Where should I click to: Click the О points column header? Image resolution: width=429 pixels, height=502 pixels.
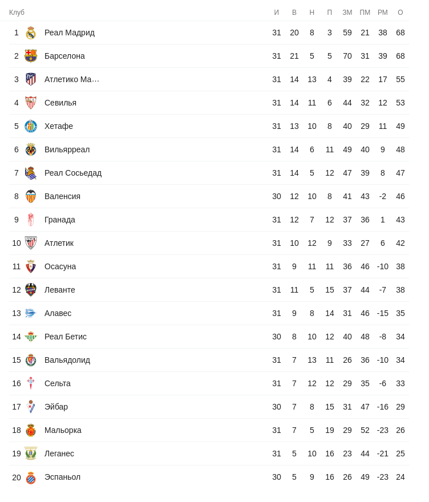point(400,13)
